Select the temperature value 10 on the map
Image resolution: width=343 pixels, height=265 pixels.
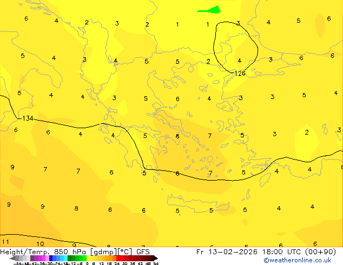(x=40, y=244)
